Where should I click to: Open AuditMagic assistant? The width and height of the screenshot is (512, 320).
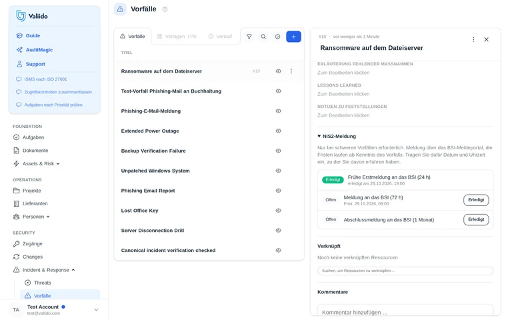34,49
